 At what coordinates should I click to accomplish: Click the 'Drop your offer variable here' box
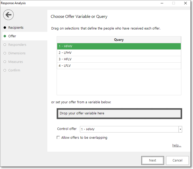tap(119, 114)
